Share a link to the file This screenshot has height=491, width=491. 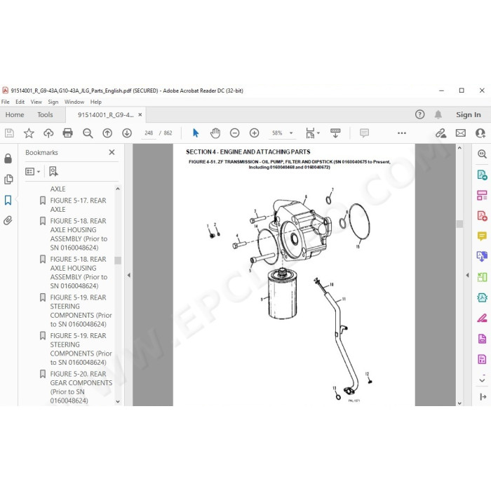click(x=441, y=133)
